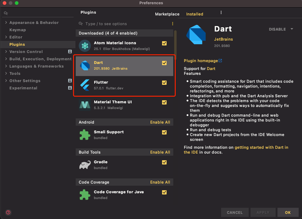Expand Appearance & Behavior tree node

click(x=6, y=22)
